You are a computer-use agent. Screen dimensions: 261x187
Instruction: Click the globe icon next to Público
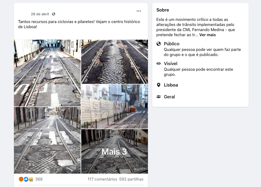[x=159, y=44]
